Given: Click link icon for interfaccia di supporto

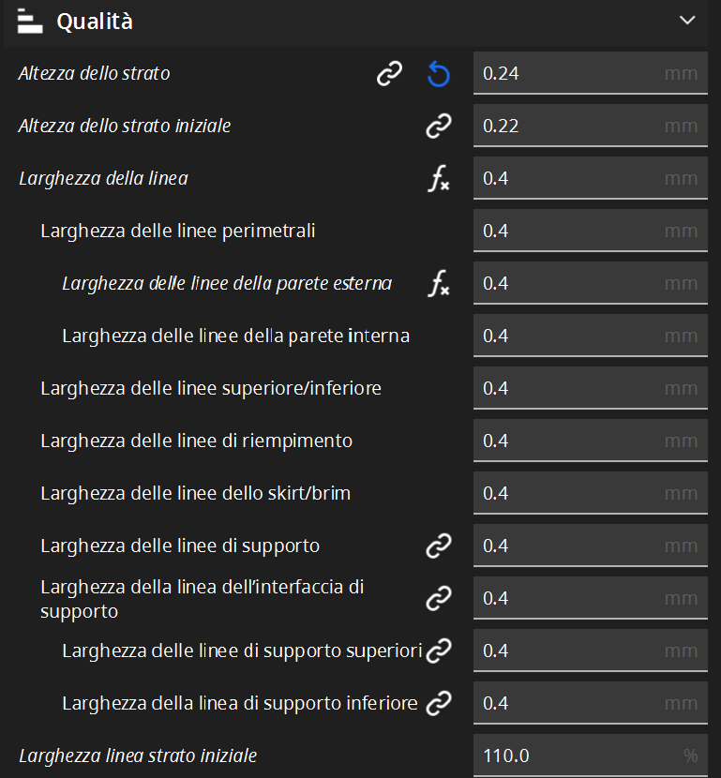Looking at the screenshot, I should click(439, 598).
